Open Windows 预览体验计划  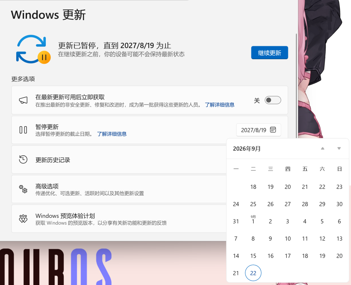[x=119, y=218]
